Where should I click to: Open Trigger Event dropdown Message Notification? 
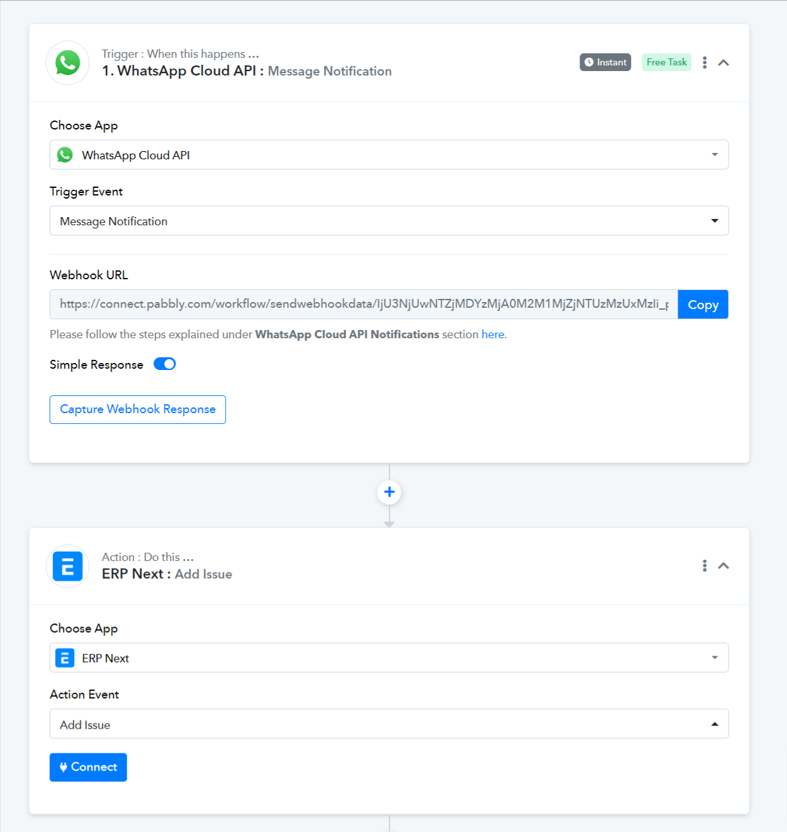tap(389, 221)
